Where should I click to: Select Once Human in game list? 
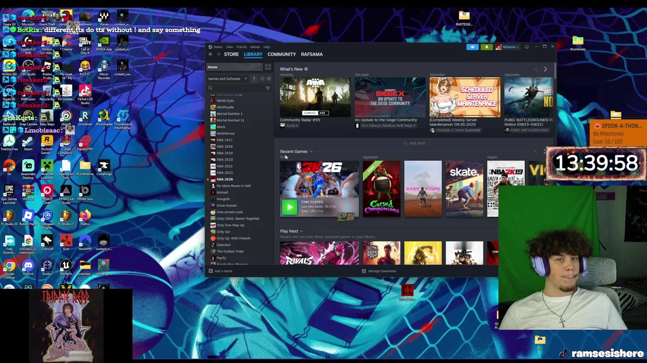[226, 206]
